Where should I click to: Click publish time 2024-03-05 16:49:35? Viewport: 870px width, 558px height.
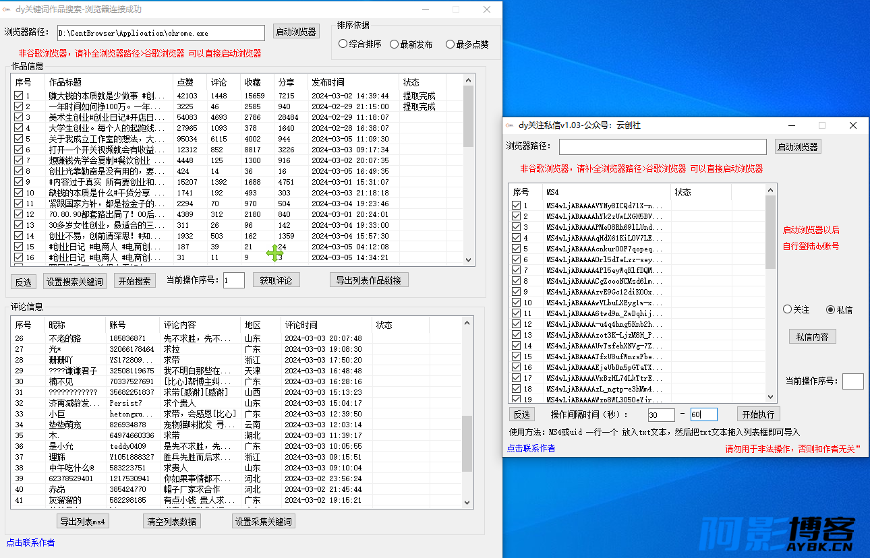[x=350, y=171]
